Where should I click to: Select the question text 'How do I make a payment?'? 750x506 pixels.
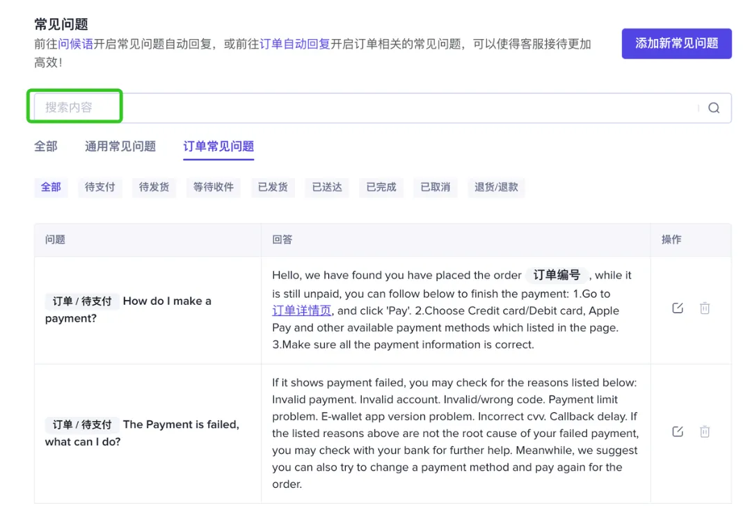pyautogui.click(x=128, y=310)
